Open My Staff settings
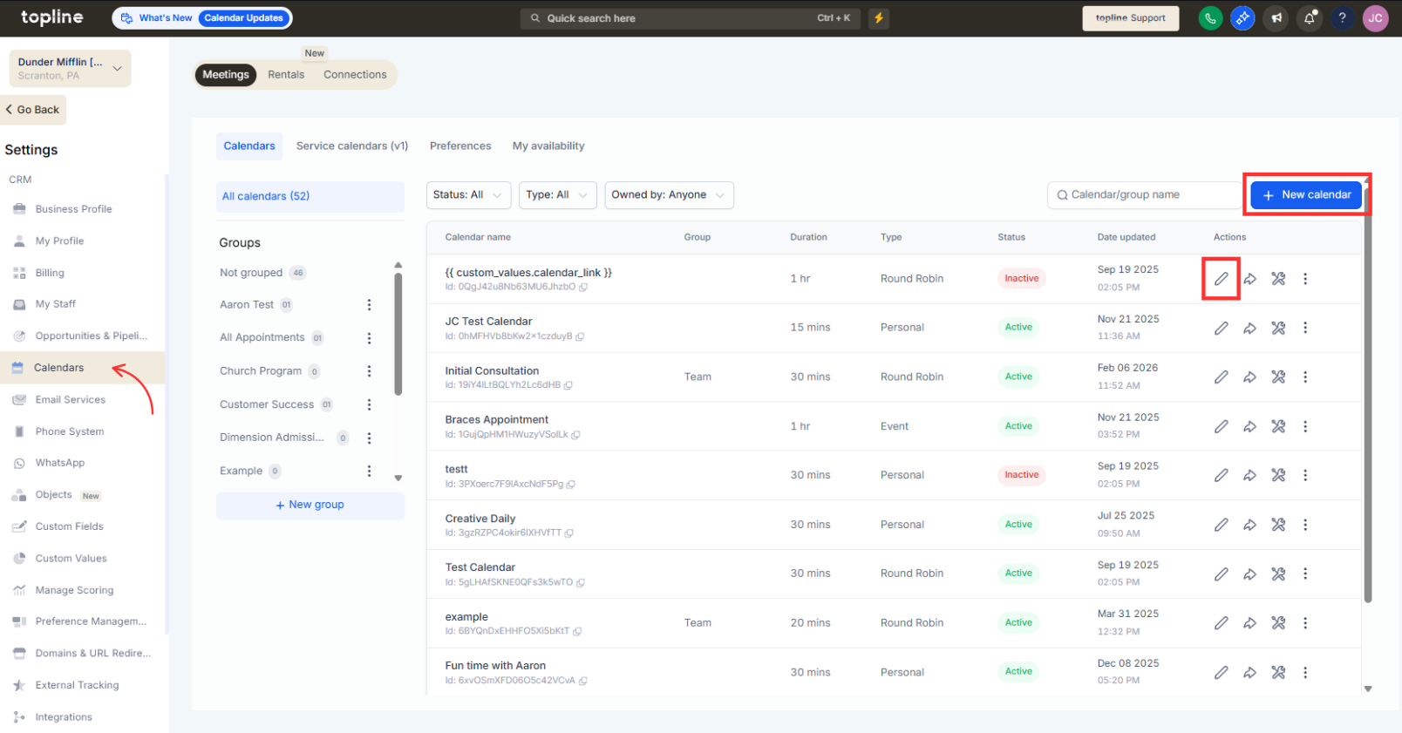 pos(56,304)
